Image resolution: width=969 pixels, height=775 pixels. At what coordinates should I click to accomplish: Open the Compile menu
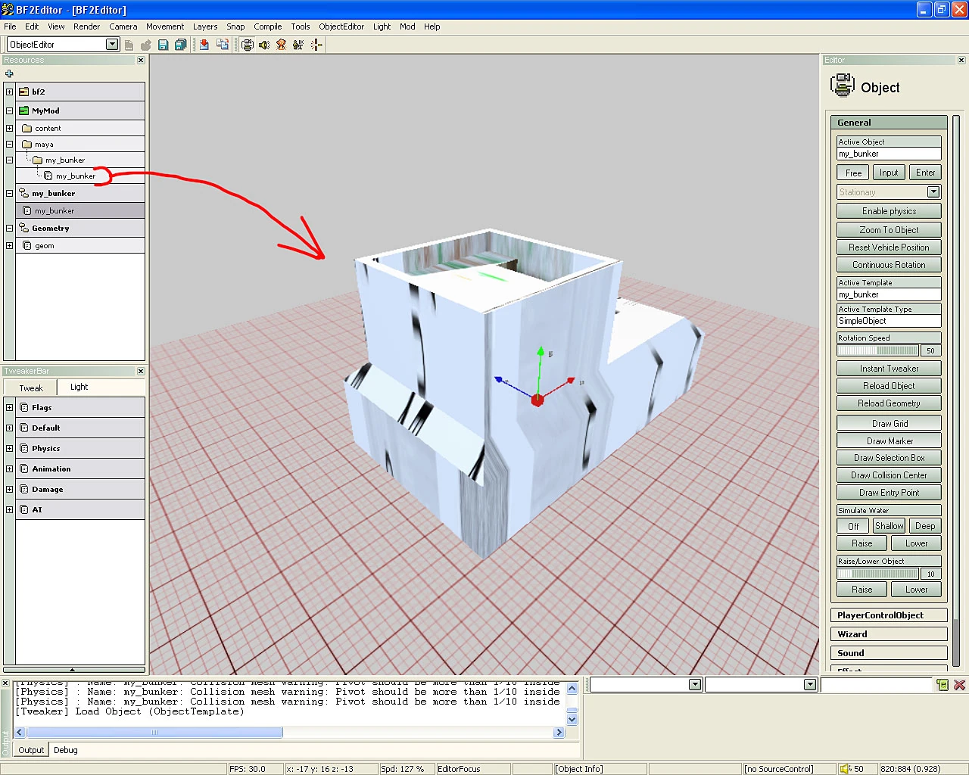(267, 26)
